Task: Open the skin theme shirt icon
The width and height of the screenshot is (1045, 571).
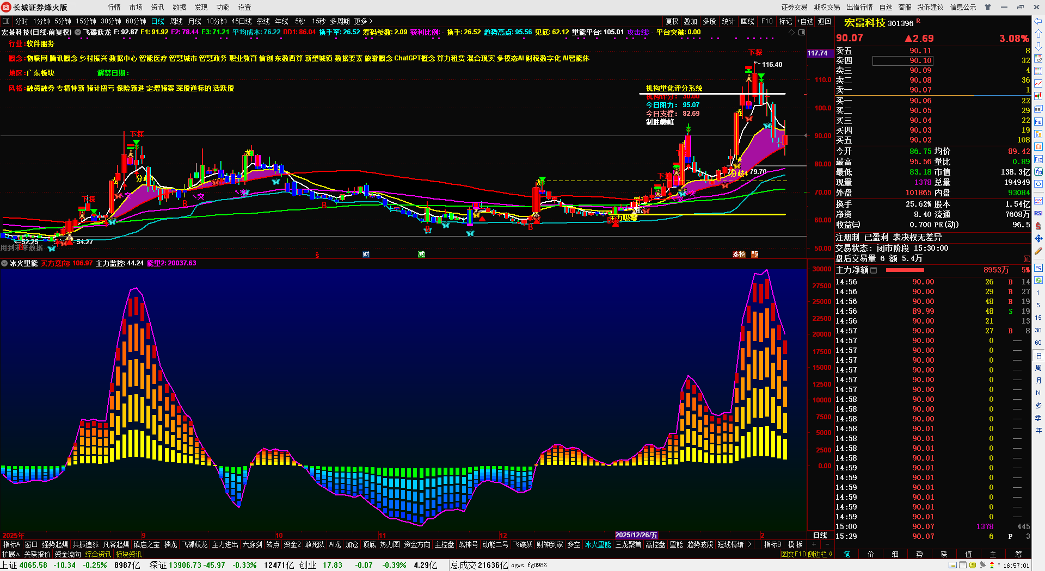Action: point(988,7)
